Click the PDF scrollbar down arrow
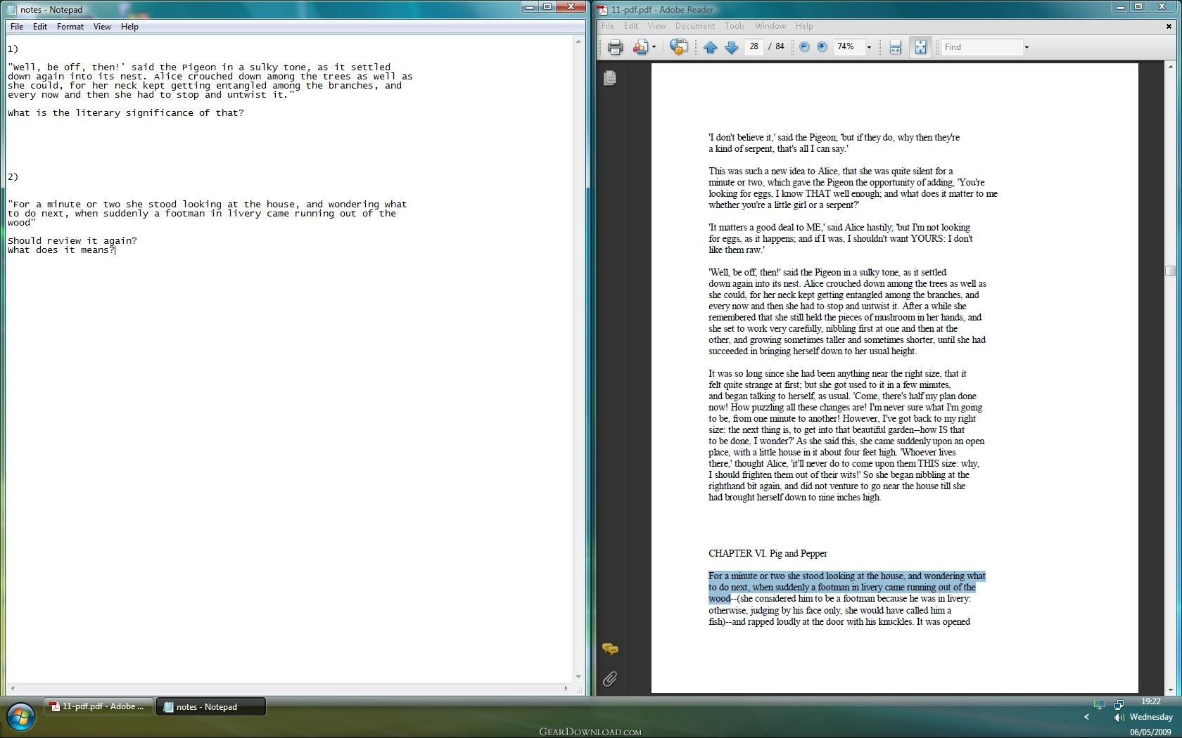 (1170, 690)
